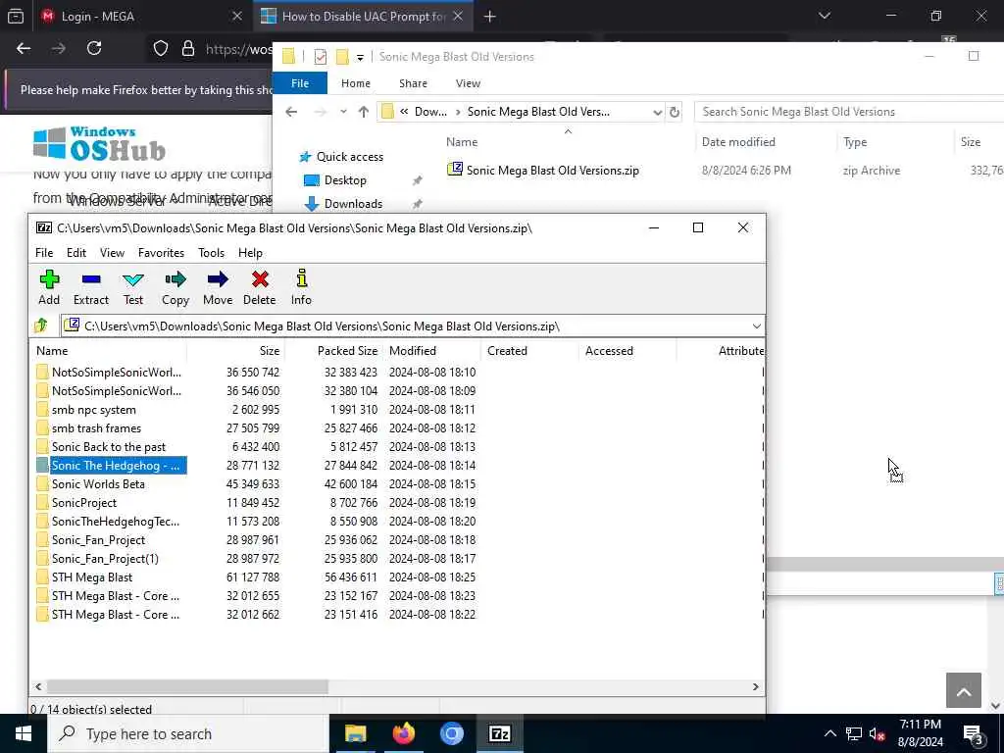Click Properties checkmark icon in Explorer title bar
This screenshot has height=753, width=1004.
pyautogui.click(x=321, y=57)
